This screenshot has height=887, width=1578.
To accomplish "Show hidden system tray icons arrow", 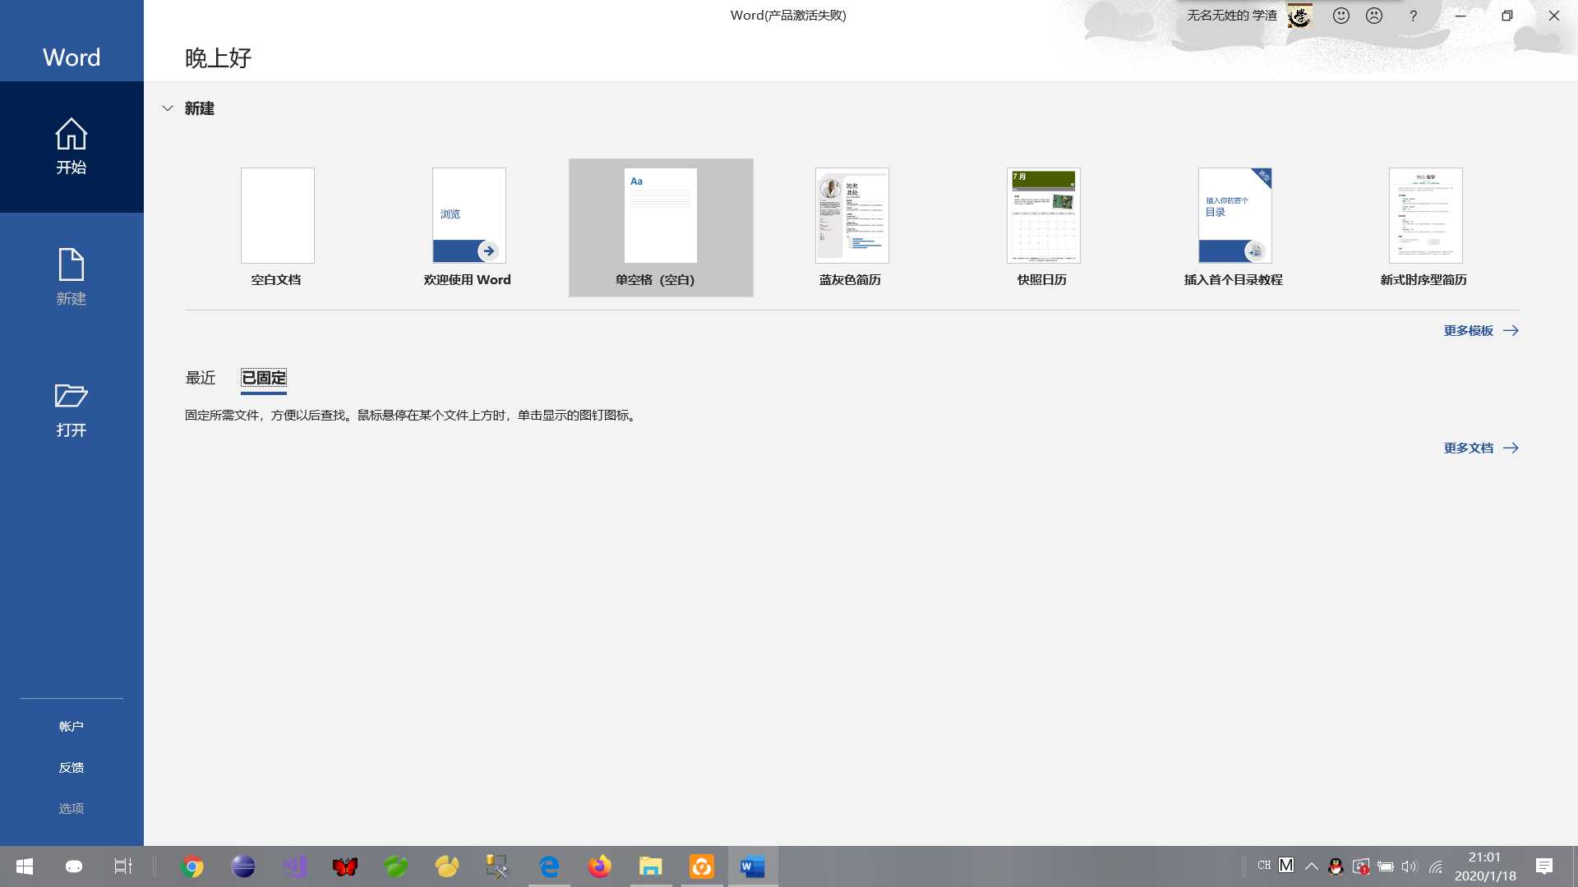I will (x=1312, y=866).
